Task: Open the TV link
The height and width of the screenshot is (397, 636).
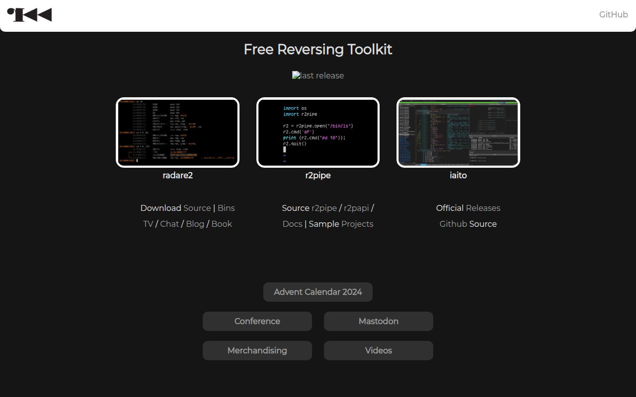Action: pyautogui.click(x=148, y=224)
